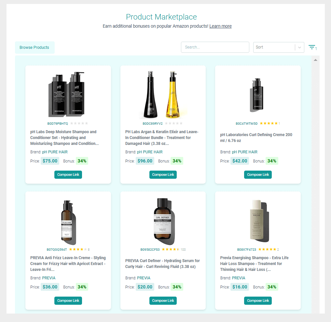Click the PREVIA Anti Frizz Creme bottle image
The height and width of the screenshot is (322, 331).
click(x=68, y=223)
